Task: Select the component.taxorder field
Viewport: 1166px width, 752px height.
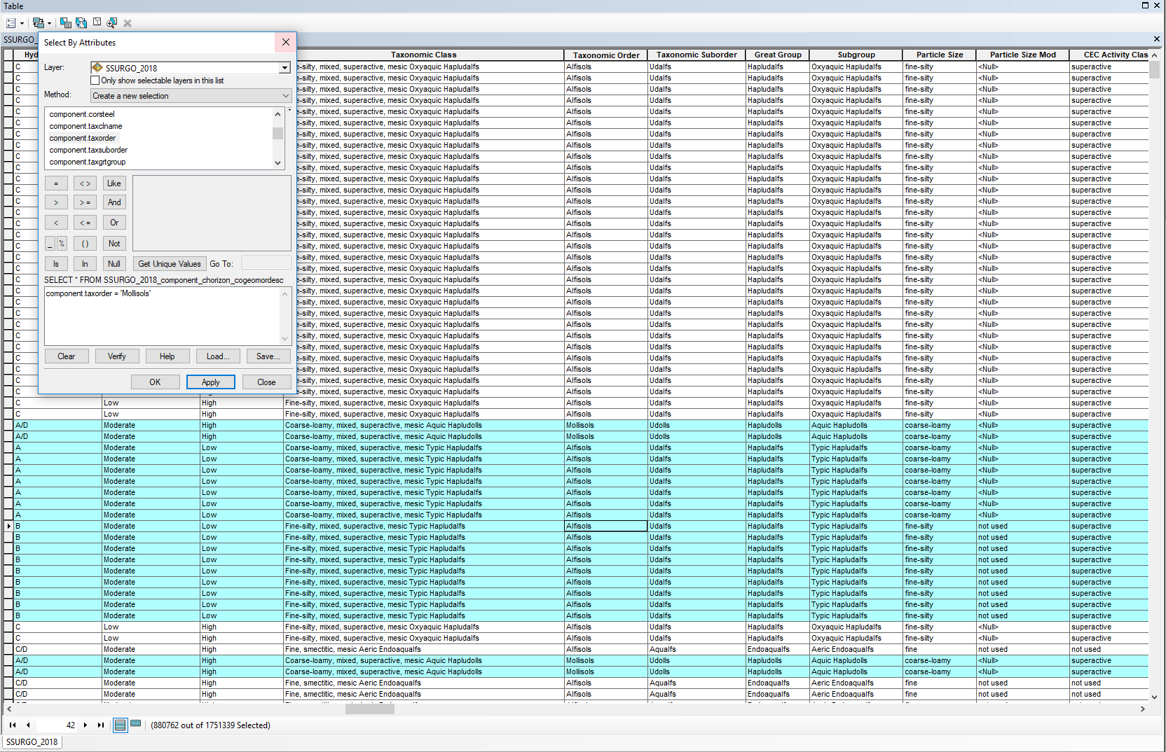Action: (x=83, y=138)
